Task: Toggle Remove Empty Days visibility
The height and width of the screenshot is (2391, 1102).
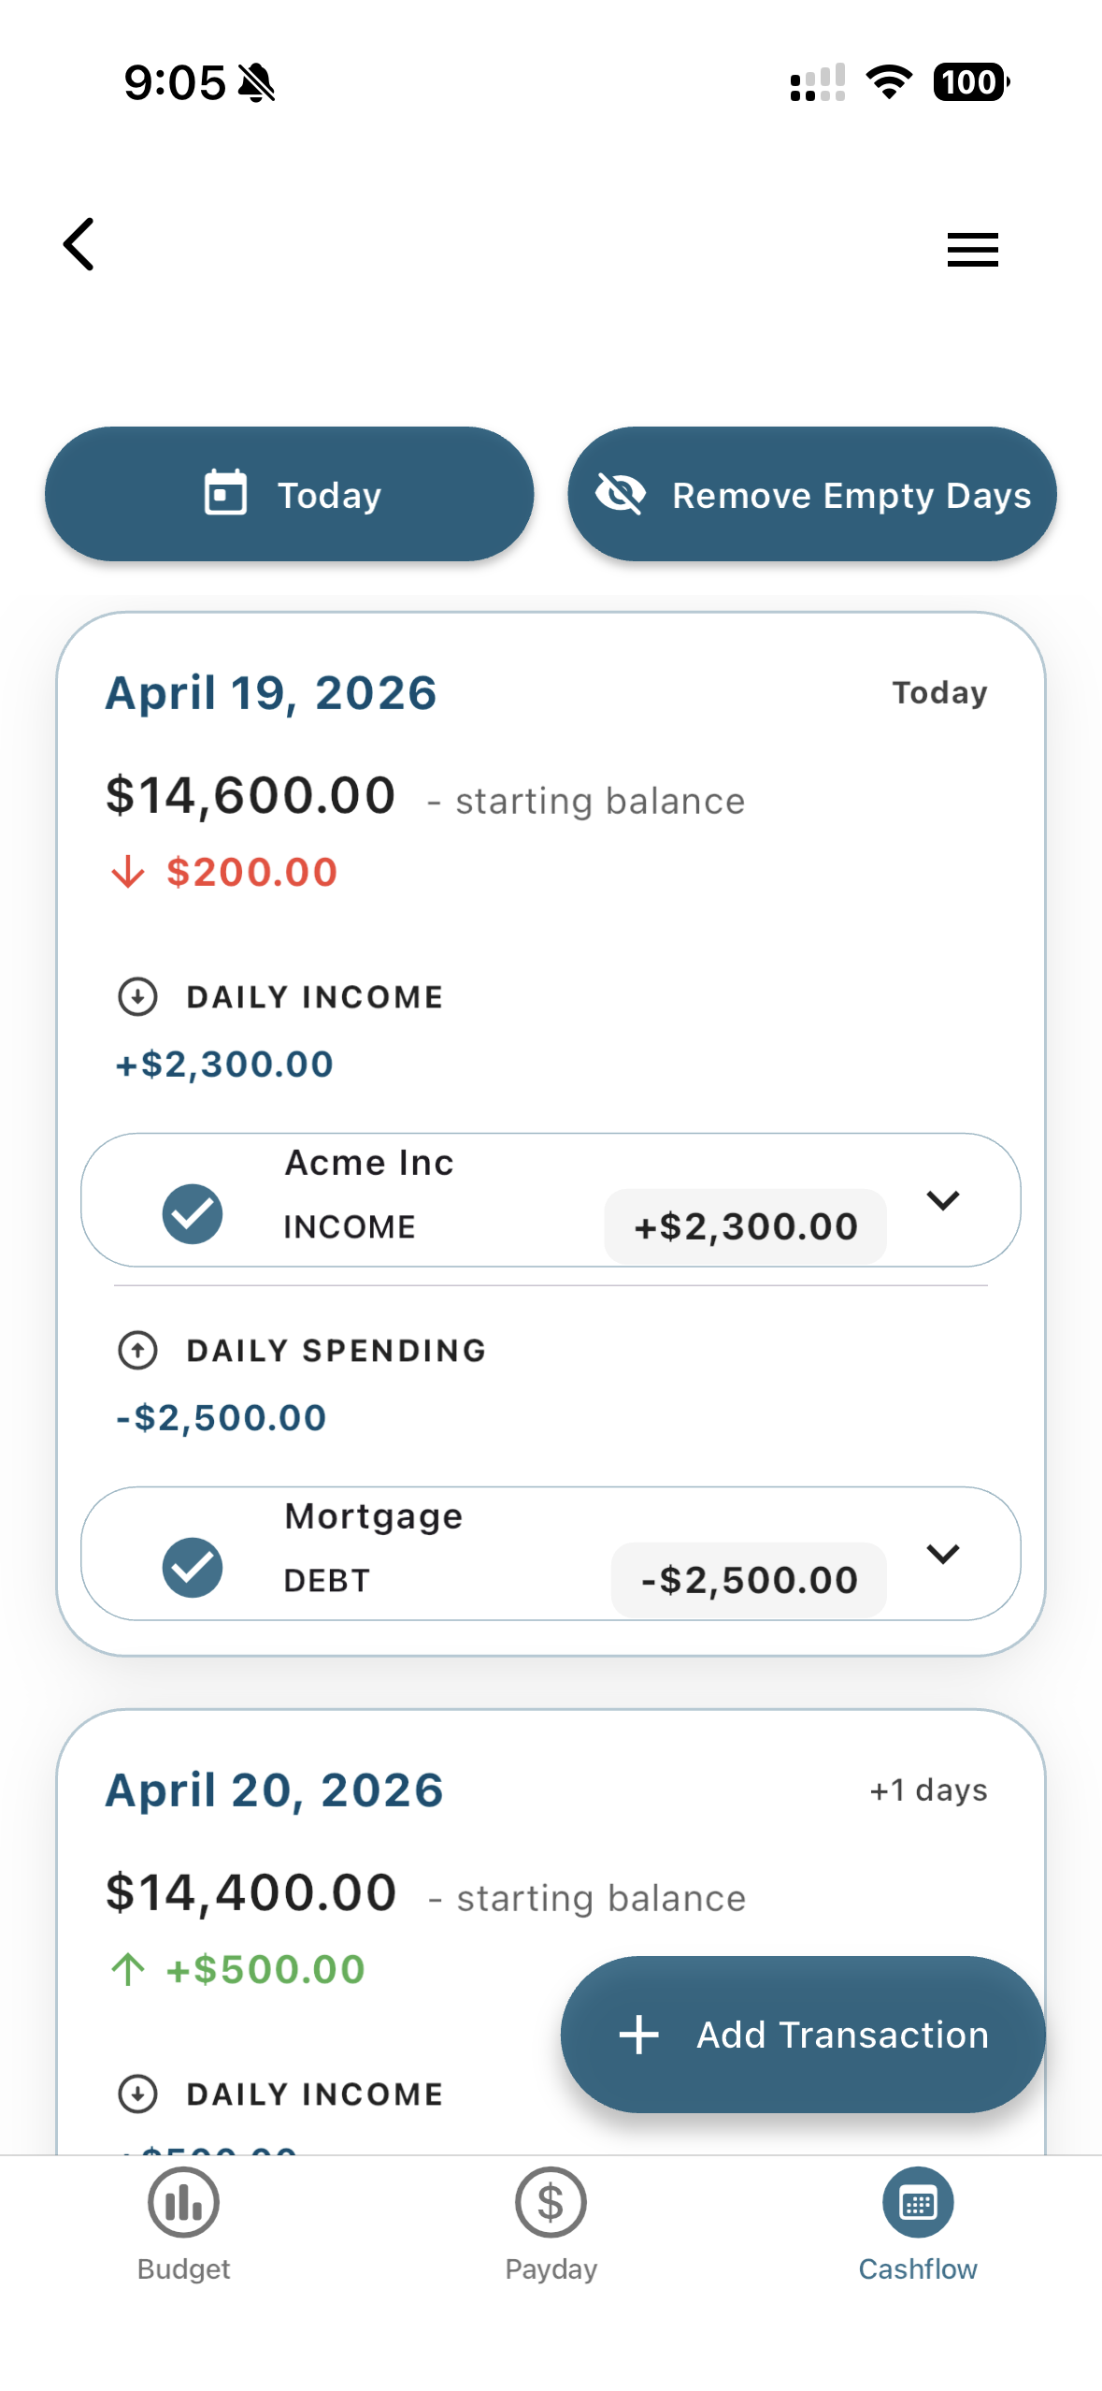Action: (x=811, y=494)
